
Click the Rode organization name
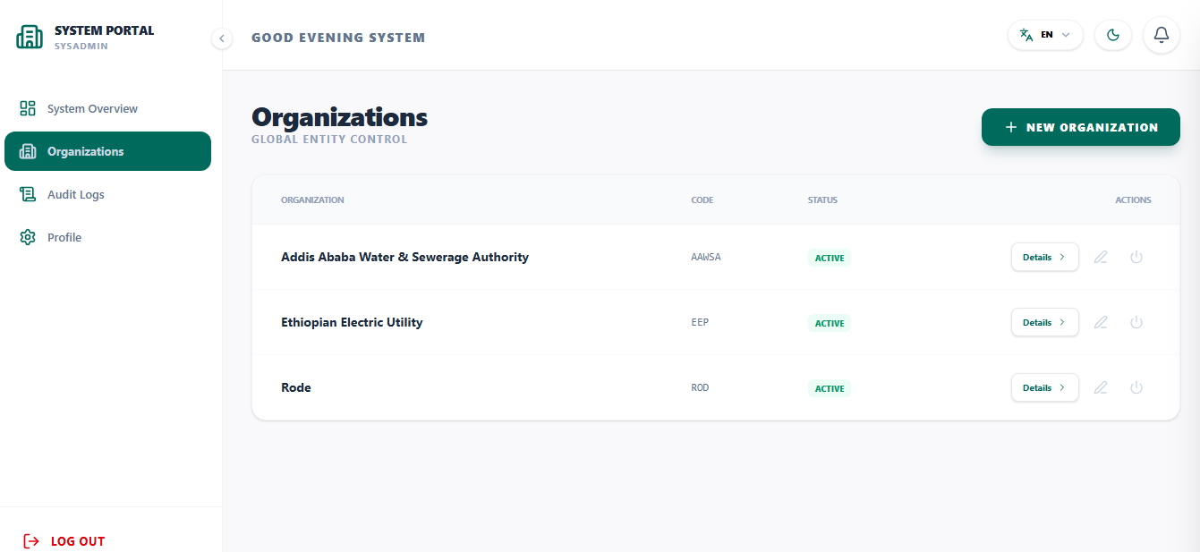(x=296, y=387)
